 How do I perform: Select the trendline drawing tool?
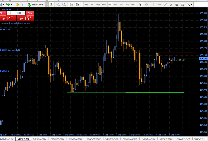coord(165,5)
